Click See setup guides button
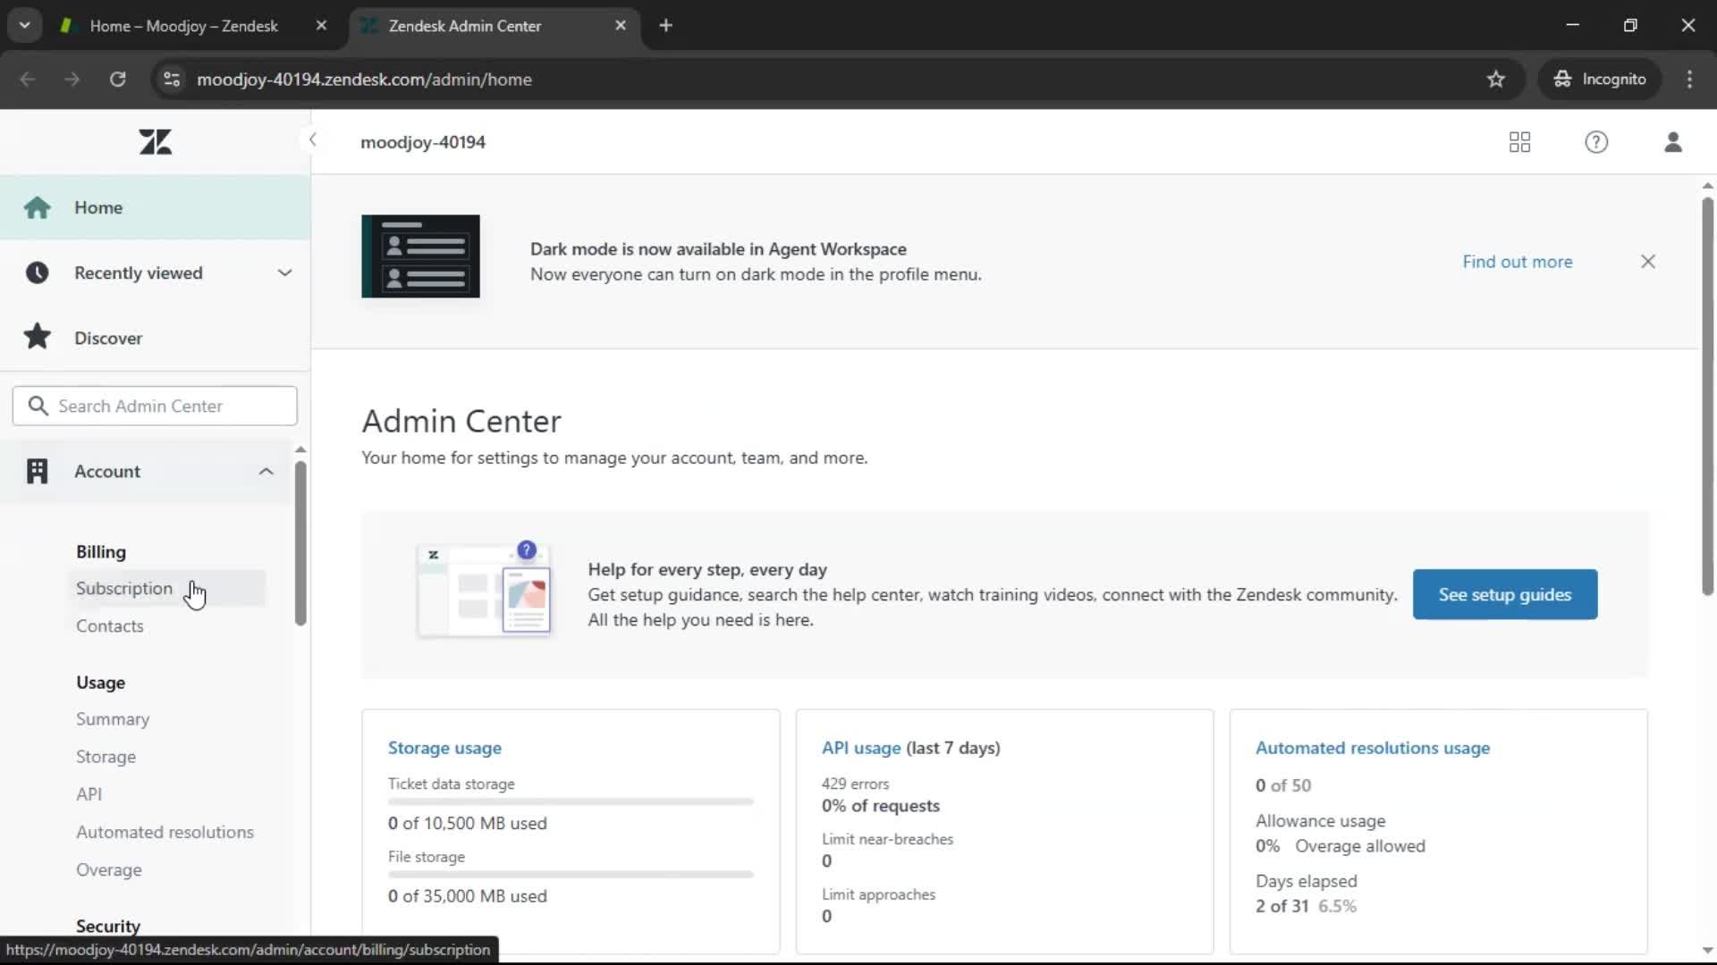The width and height of the screenshot is (1717, 965). [x=1505, y=594]
